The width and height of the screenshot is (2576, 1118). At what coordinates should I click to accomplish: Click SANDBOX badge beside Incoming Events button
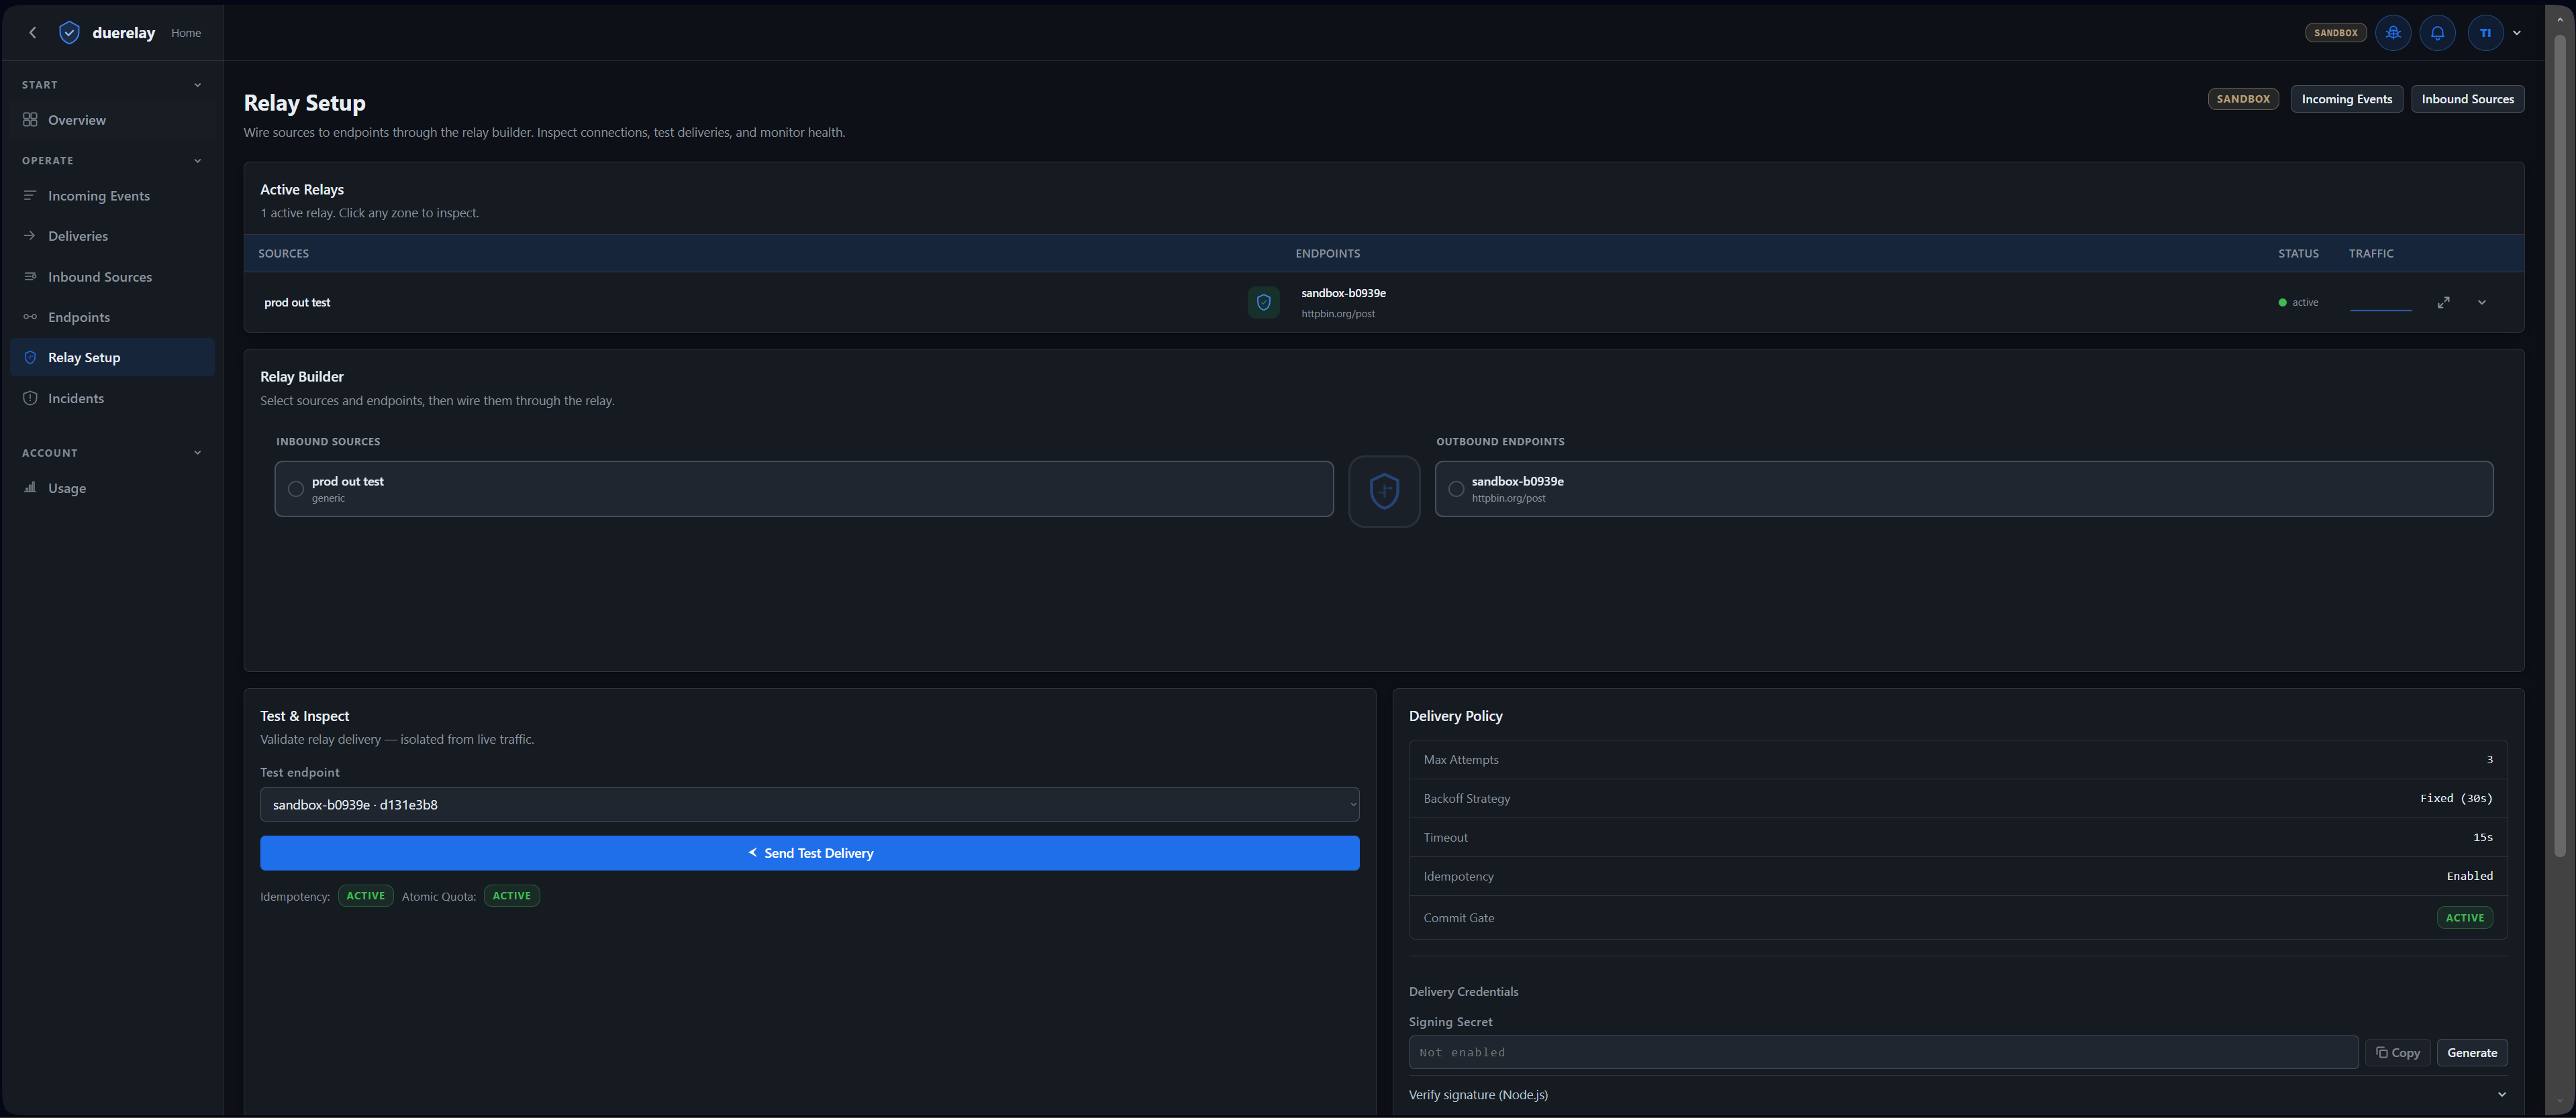pyautogui.click(x=2243, y=99)
